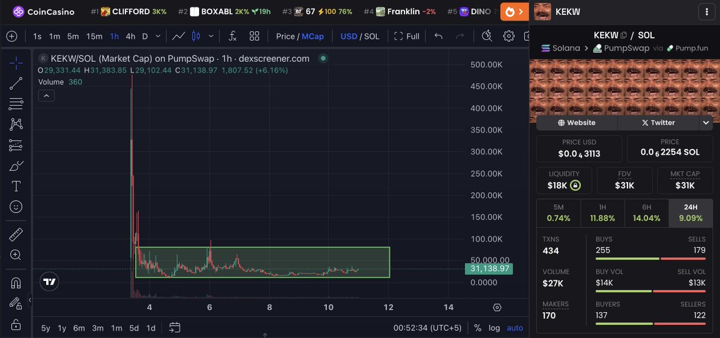
Task: Switch chart to MCap mode
Action: point(313,36)
